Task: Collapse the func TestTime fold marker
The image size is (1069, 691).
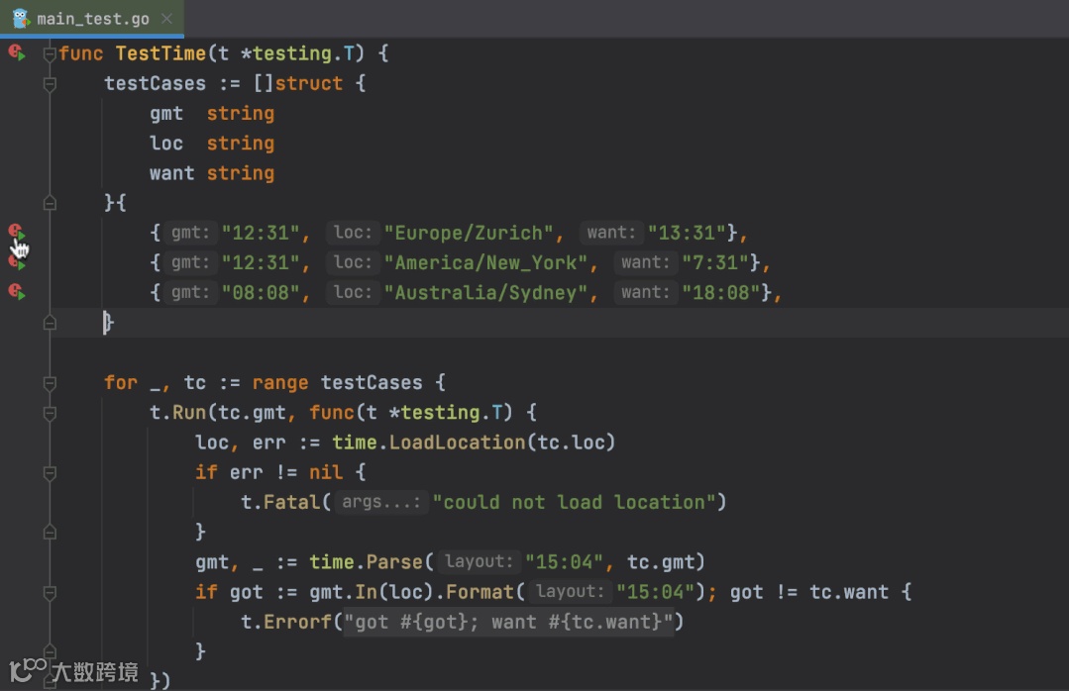Action: 50,53
